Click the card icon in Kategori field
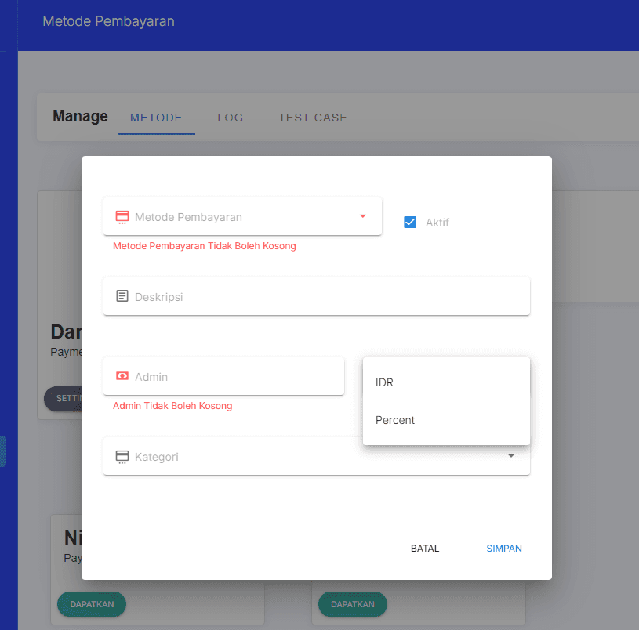Image resolution: width=639 pixels, height=630 pixels. [x=122, y=456]
